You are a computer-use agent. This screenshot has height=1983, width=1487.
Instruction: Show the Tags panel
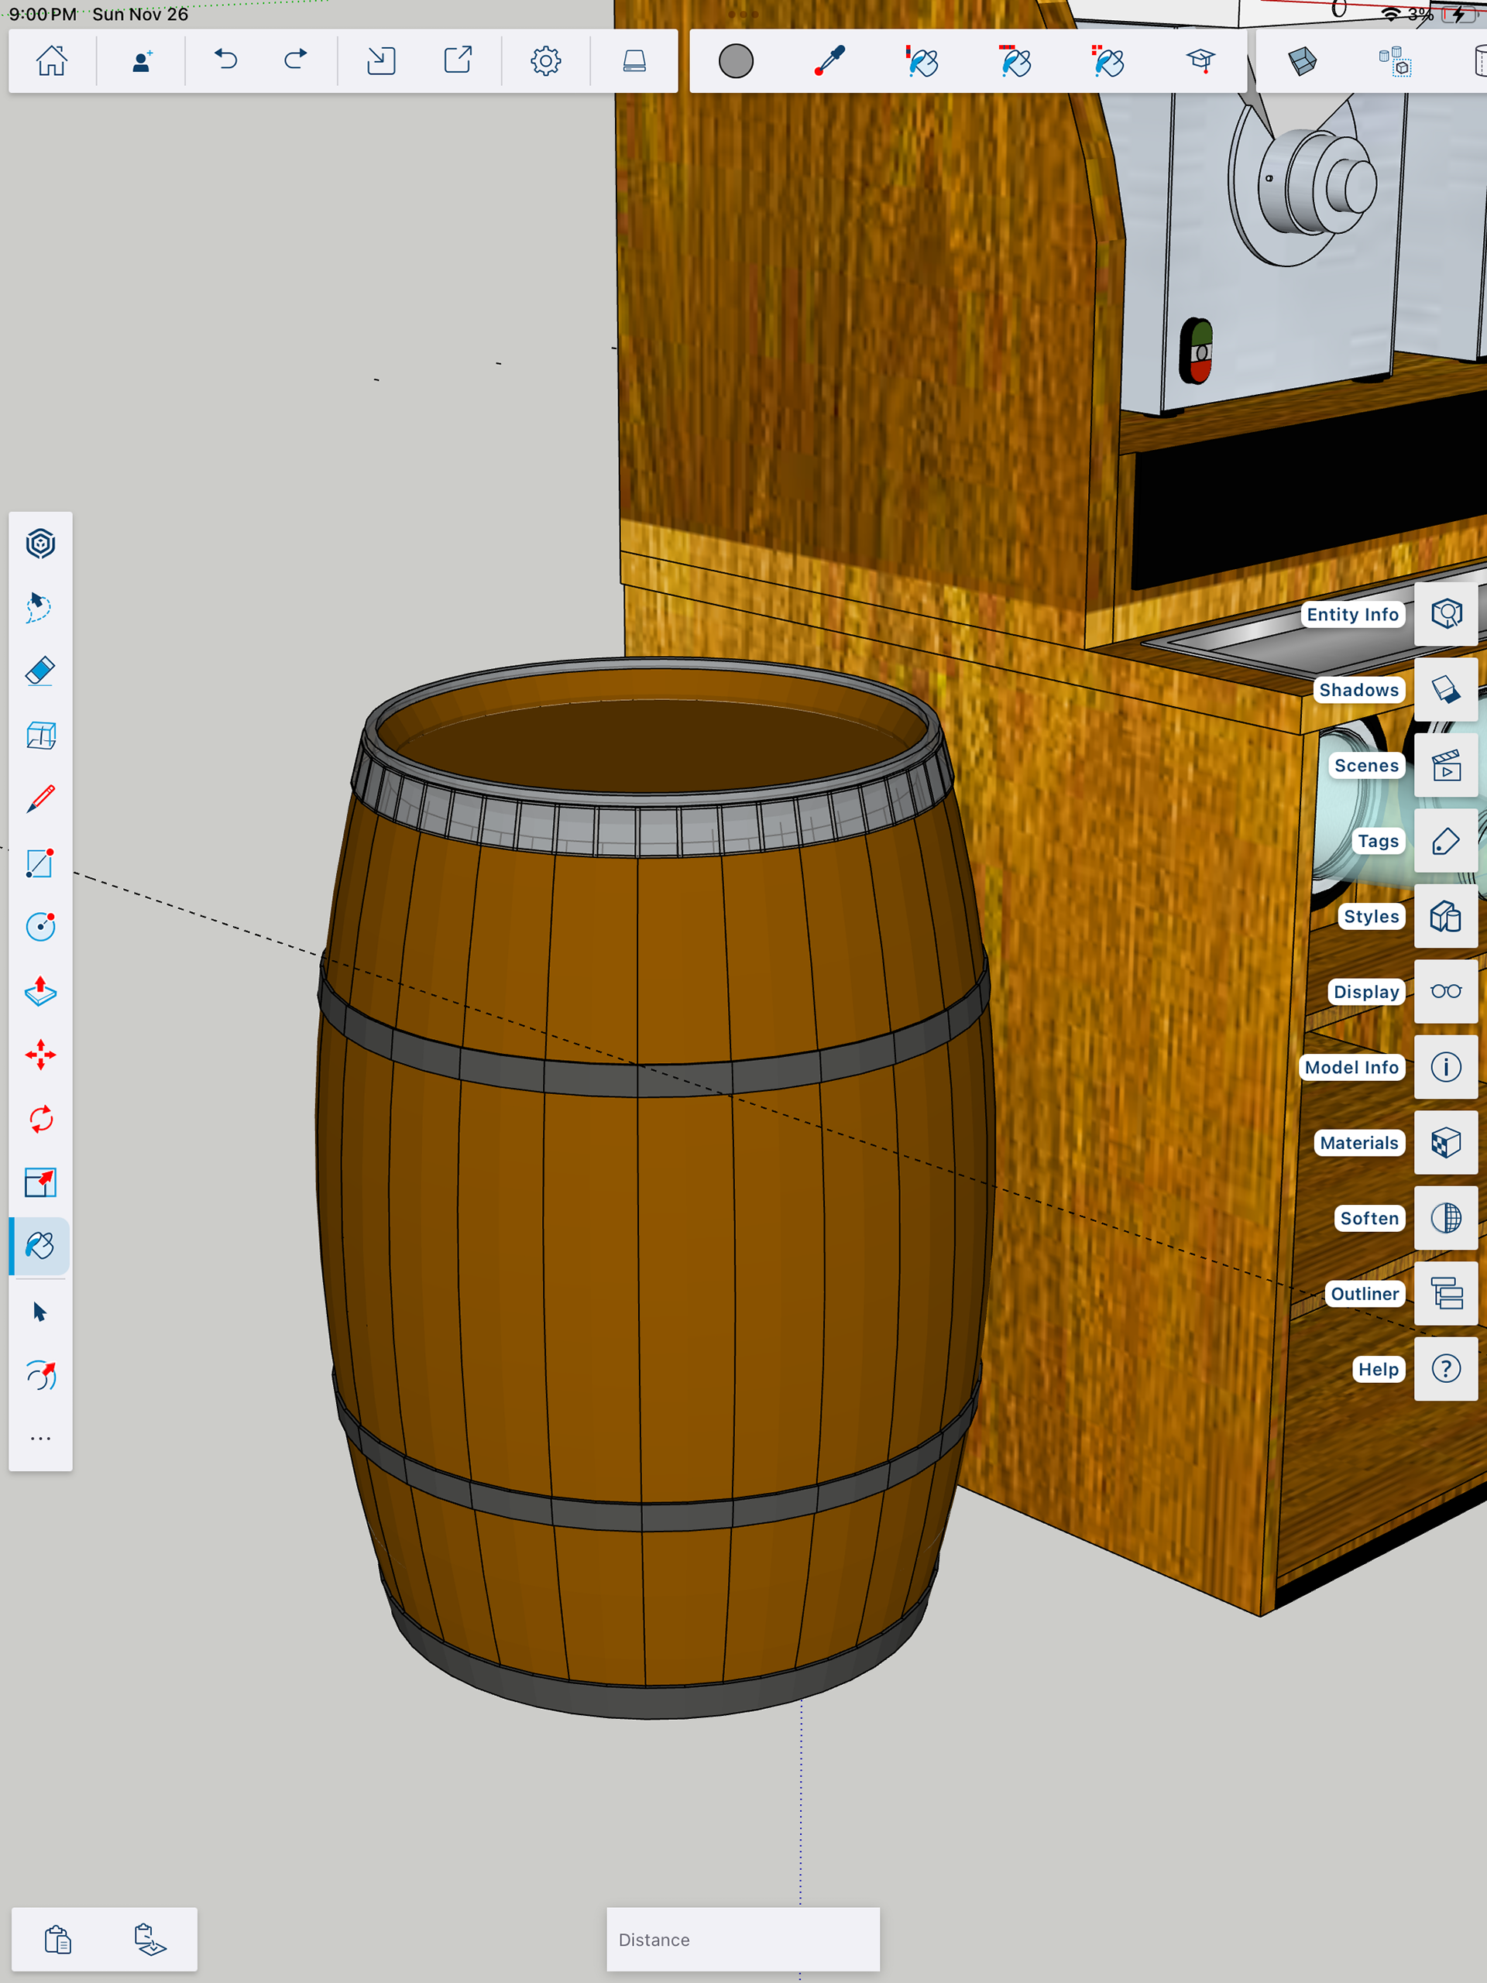(x=1445, y=841)
